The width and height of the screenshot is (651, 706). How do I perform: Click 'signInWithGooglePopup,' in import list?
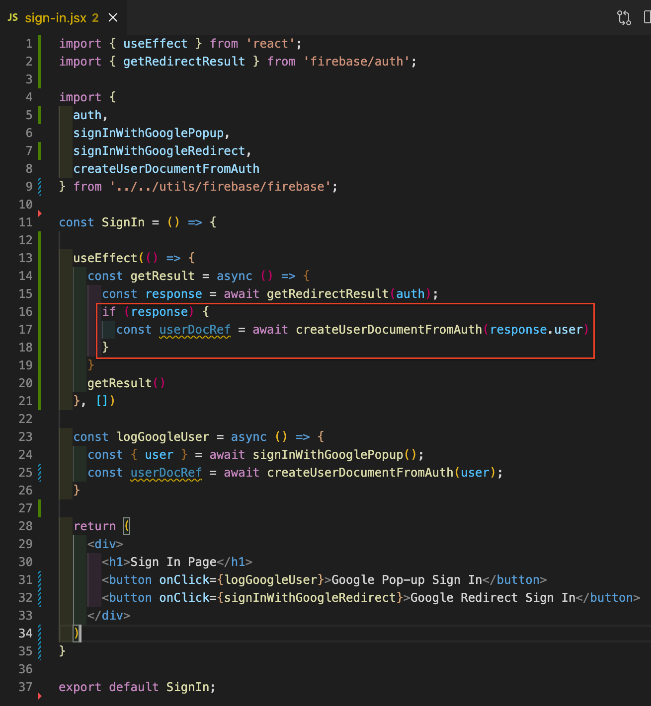point(151,133)
